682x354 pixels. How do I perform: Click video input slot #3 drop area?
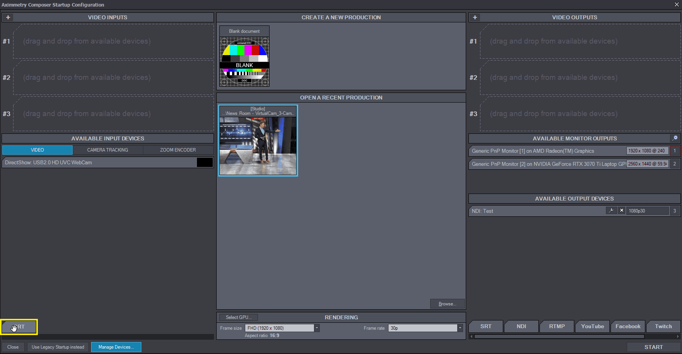114,114
